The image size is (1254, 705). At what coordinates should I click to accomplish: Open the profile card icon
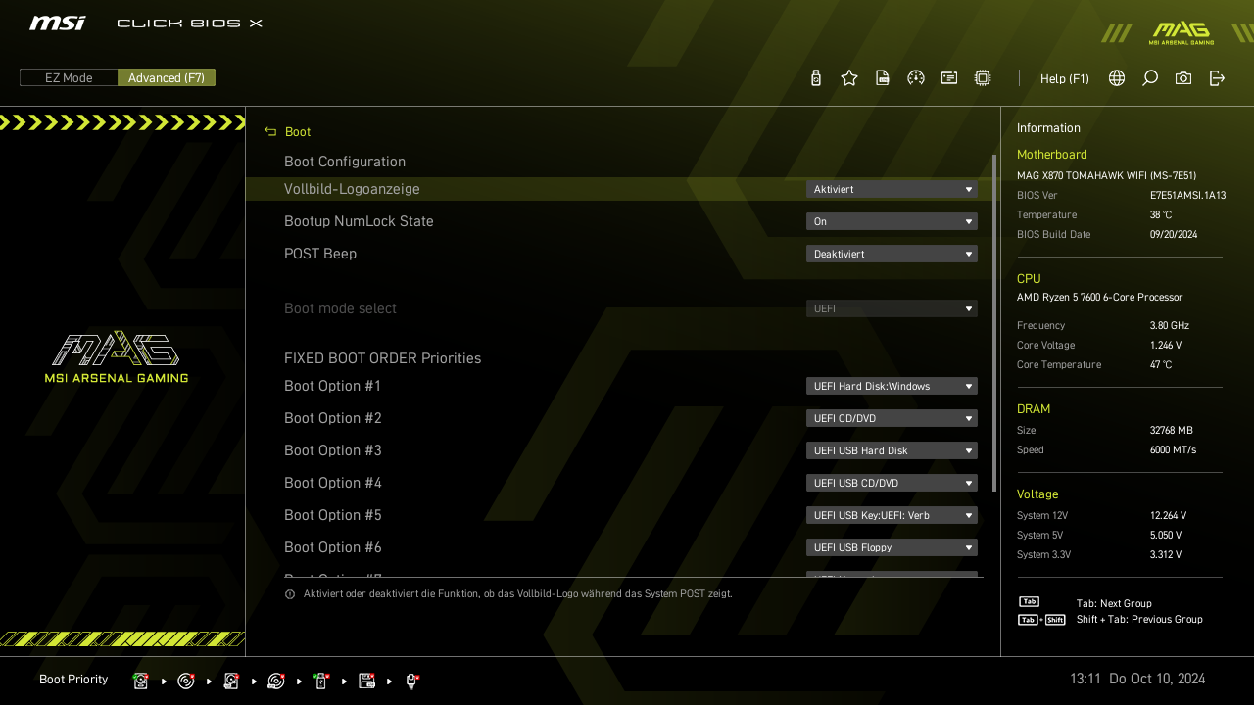point(949,78)
